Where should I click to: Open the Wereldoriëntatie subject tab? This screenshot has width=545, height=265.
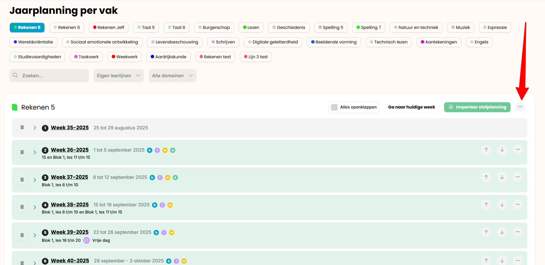33,42
